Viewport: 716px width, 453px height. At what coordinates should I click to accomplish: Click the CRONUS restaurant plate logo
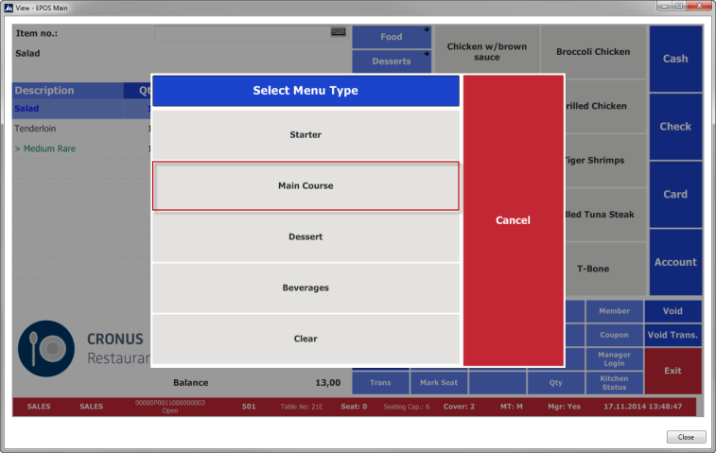(x=45, y=349)
